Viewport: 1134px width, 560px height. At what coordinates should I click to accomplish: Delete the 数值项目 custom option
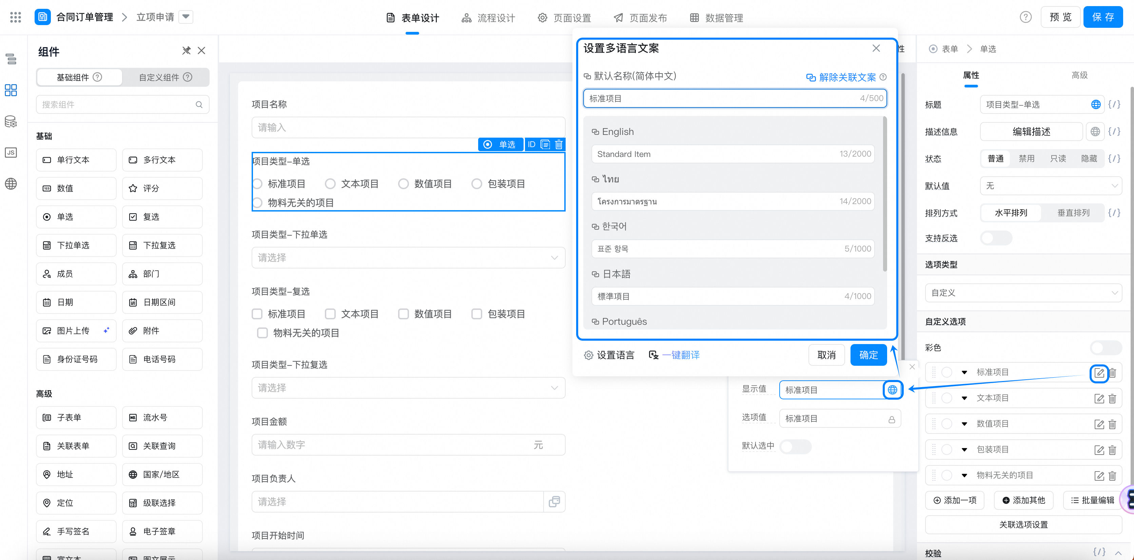click(x=1112, y=424)
